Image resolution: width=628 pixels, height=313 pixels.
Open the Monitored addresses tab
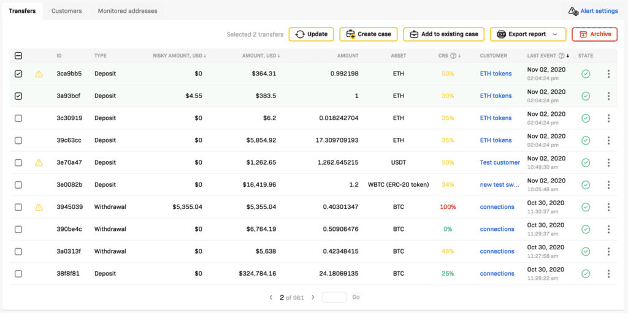point(127,11)
